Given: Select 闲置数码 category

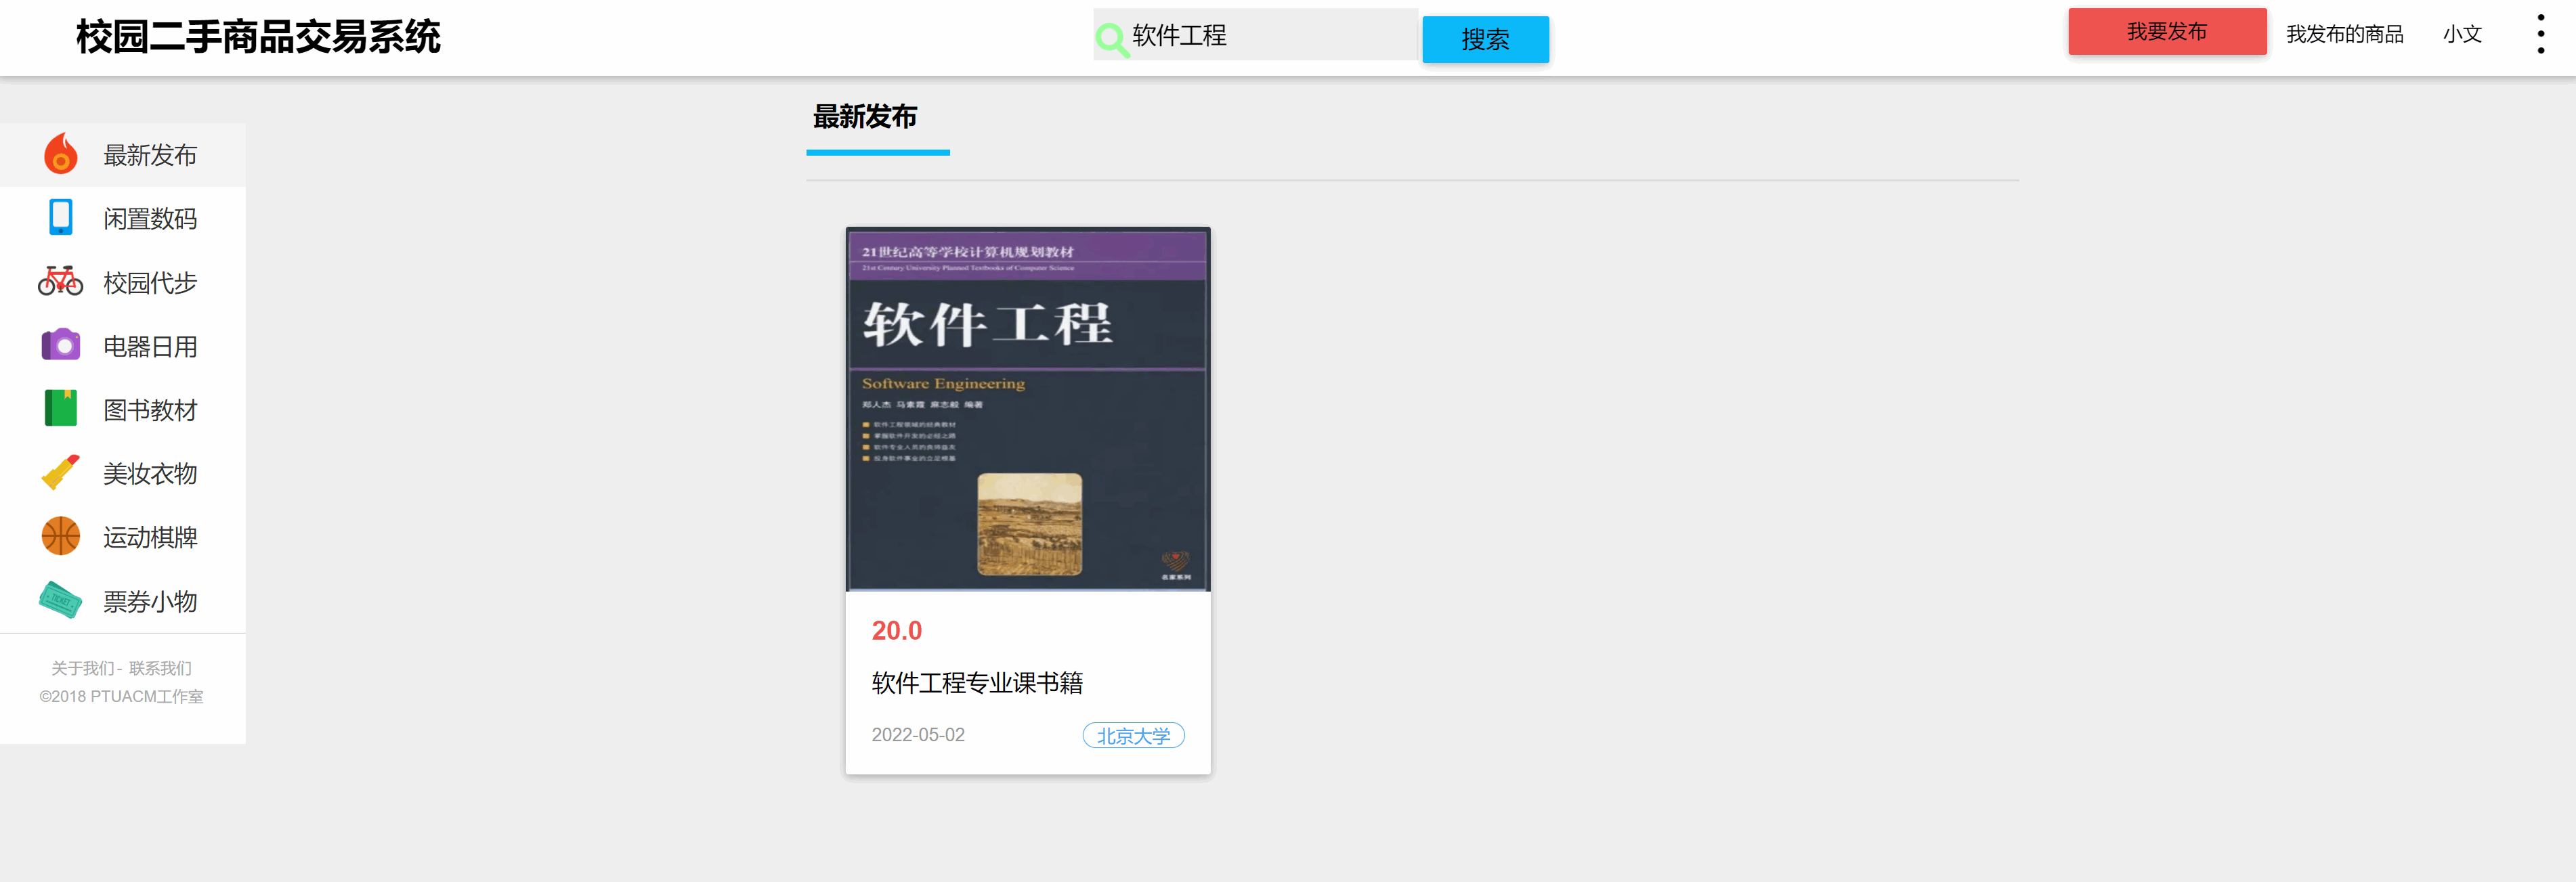Looking at the screenshot, I should [123, 218].
